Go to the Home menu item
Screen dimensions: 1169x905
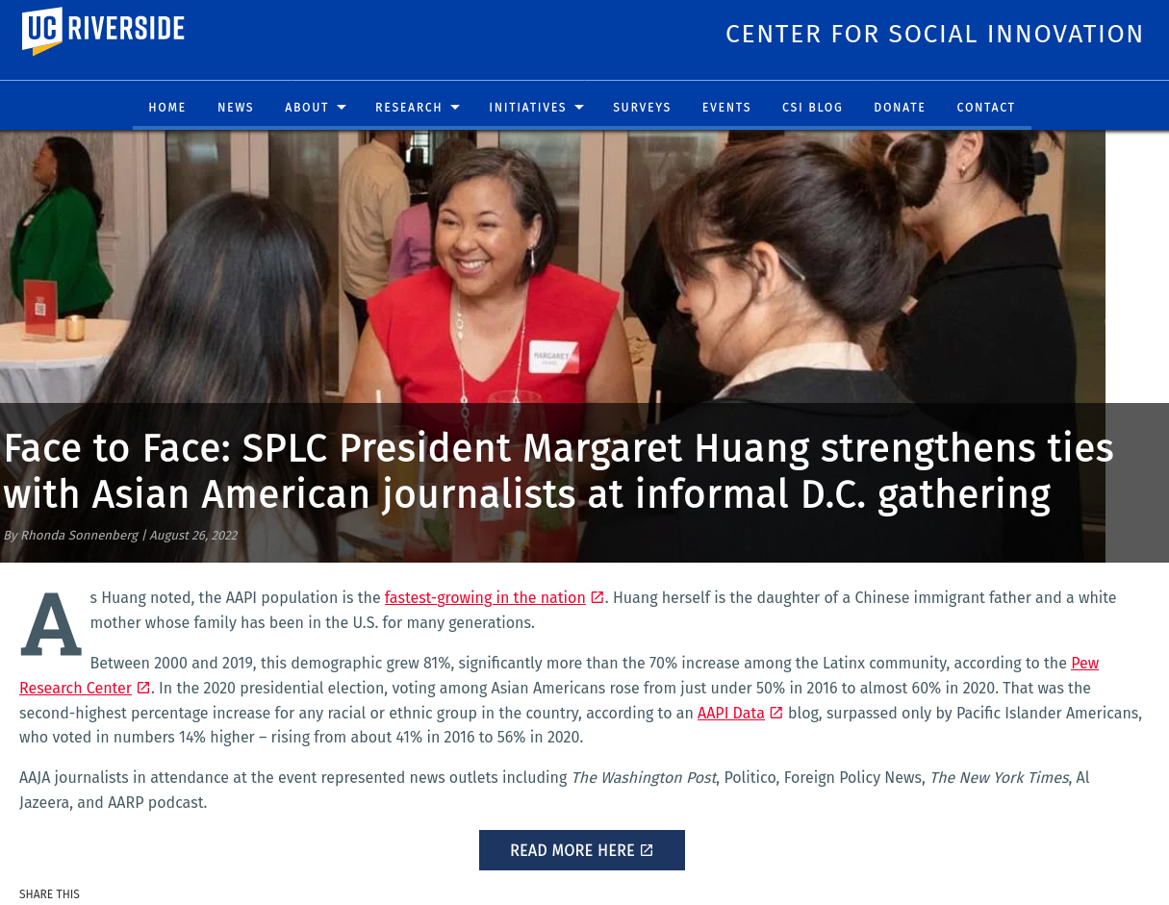click(x=167, y=108)
